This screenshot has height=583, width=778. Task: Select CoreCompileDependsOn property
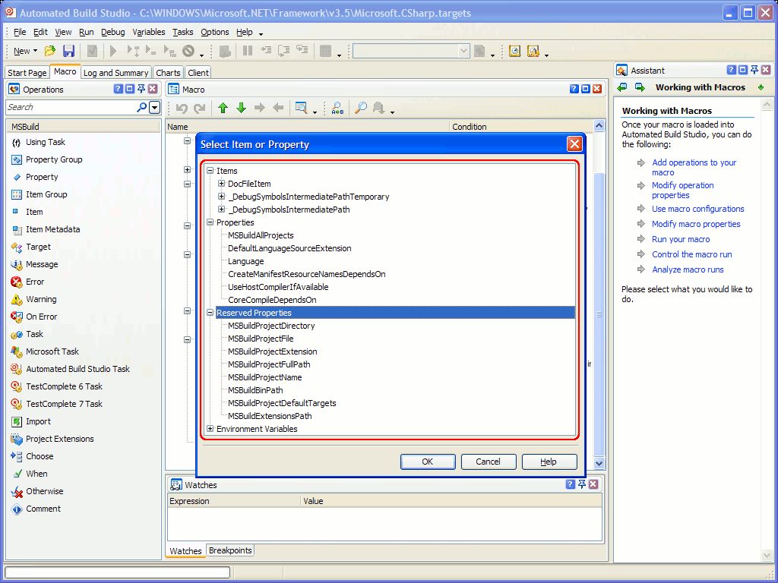[272, 300]
